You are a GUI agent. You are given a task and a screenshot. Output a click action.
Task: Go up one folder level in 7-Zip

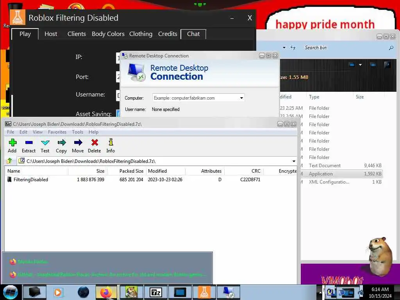click(x=10, y=161)
